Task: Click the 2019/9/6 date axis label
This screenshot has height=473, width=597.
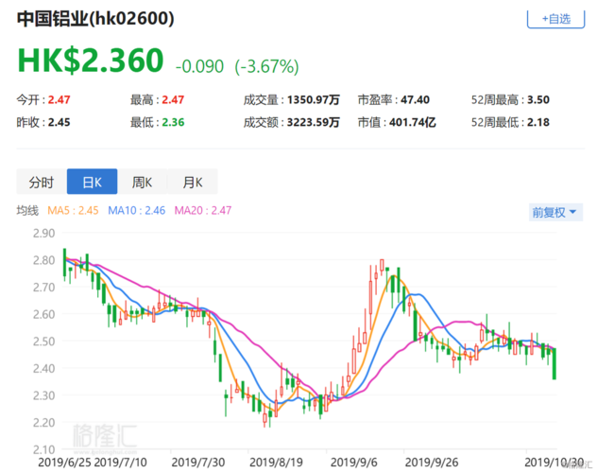Action: 354,463
